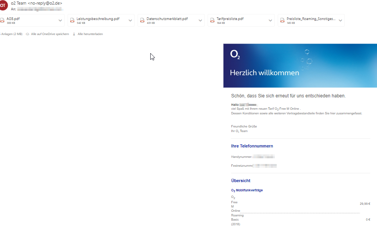Click the OT sender avatar

click(x=3, y=5)
